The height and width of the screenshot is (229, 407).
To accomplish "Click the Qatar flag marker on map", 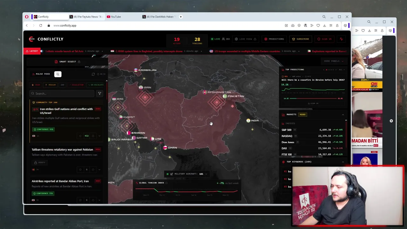I will [x=134, y=138].
